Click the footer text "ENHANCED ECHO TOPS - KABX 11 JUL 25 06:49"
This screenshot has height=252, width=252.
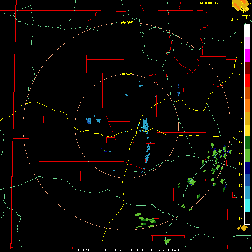(x=127, y=250)
